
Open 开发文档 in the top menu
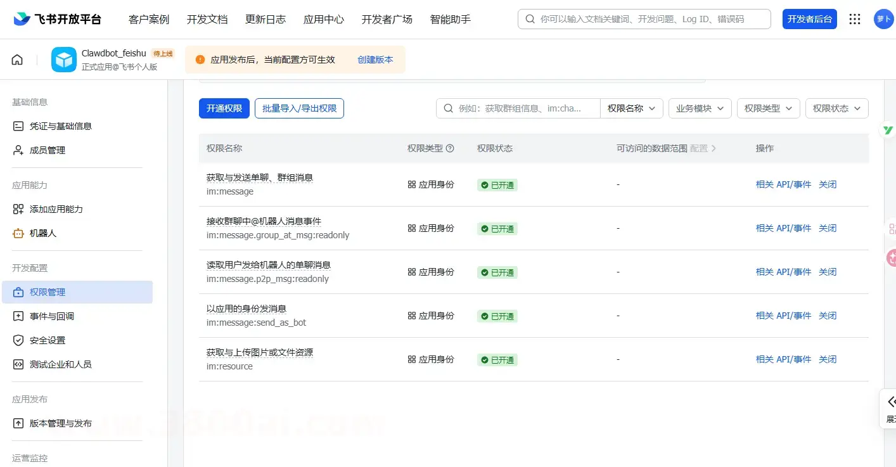[207, 19]
